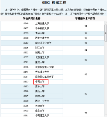
Task: Click the vertical scrollbar thumb
Action: (x=106, y=33)
